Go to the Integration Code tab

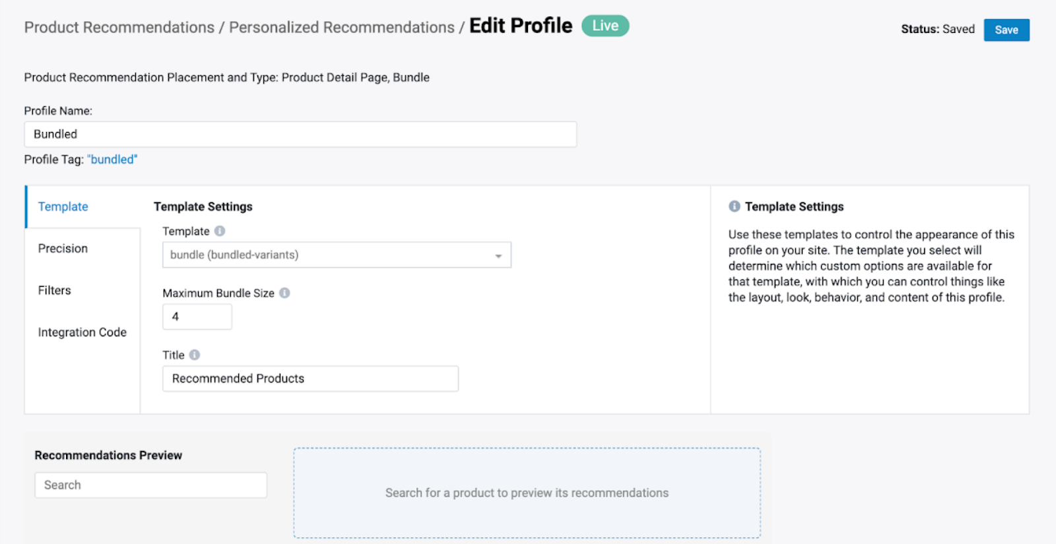82,332
